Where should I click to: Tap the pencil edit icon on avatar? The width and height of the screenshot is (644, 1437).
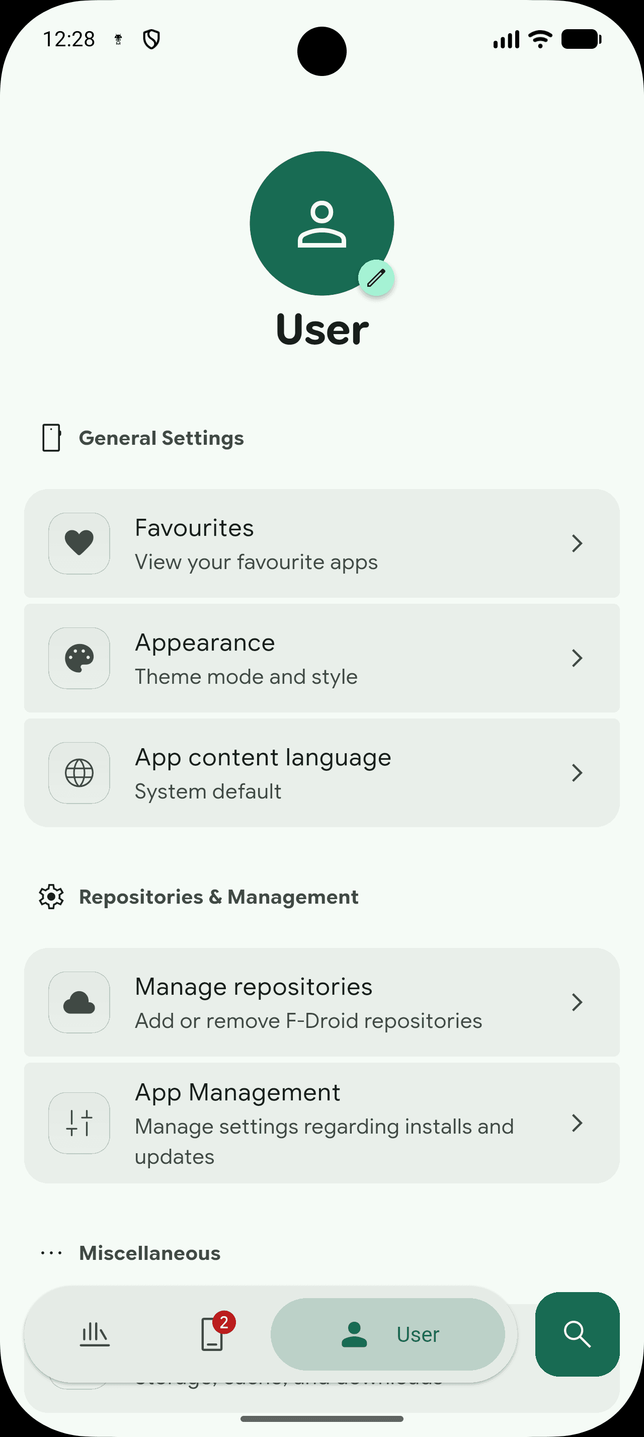click(x=376, y=278)
